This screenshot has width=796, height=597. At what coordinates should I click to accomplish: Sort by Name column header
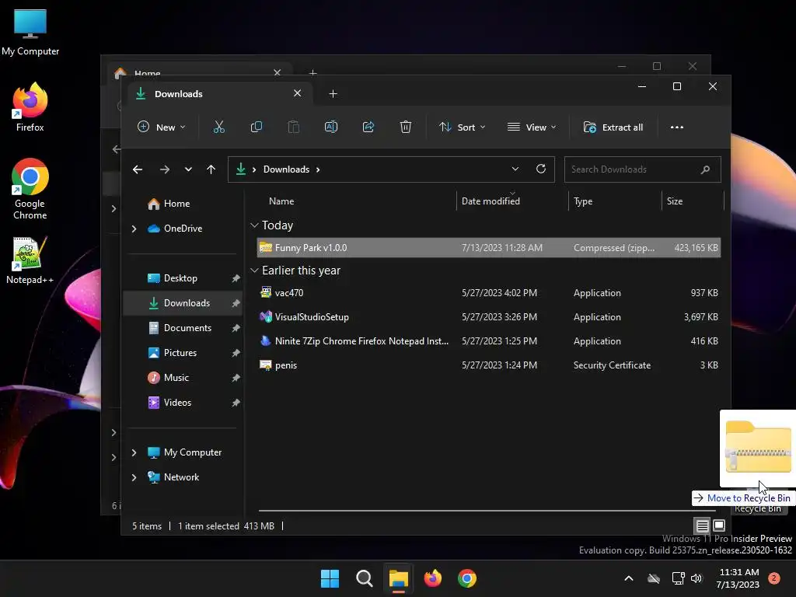click(x=281, y=201)
